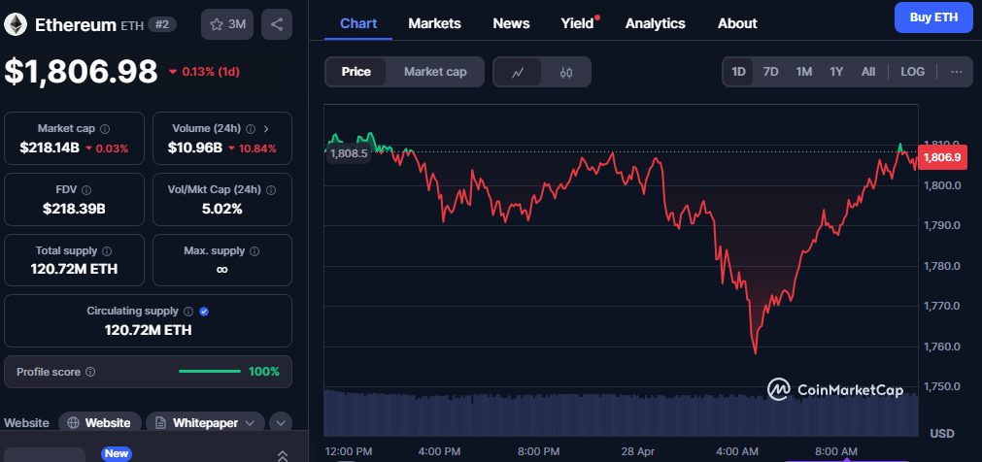Set chart range to 1D
This screenshot has width=982, height=462.
[739, 72]
